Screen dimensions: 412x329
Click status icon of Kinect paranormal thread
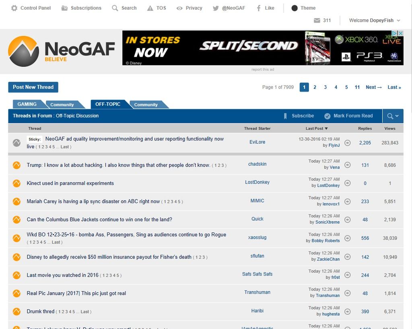coord(16,183)
